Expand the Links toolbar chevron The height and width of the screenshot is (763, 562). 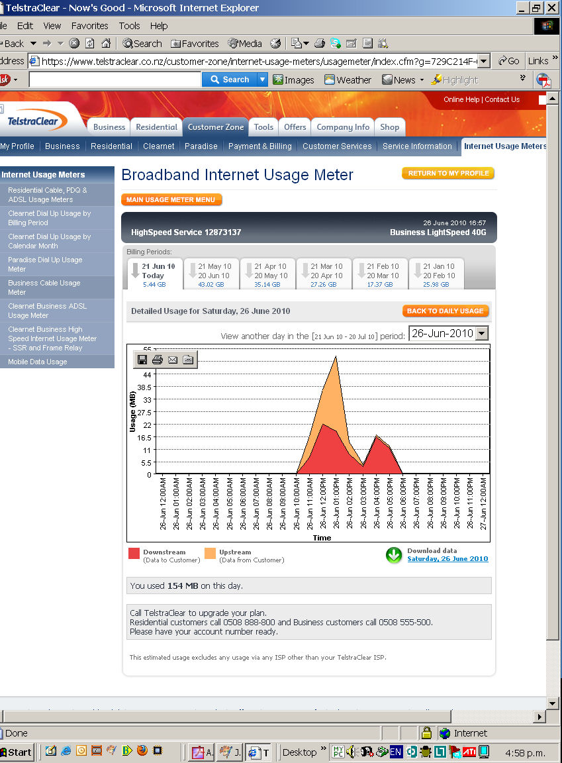(x=555, y=58)
